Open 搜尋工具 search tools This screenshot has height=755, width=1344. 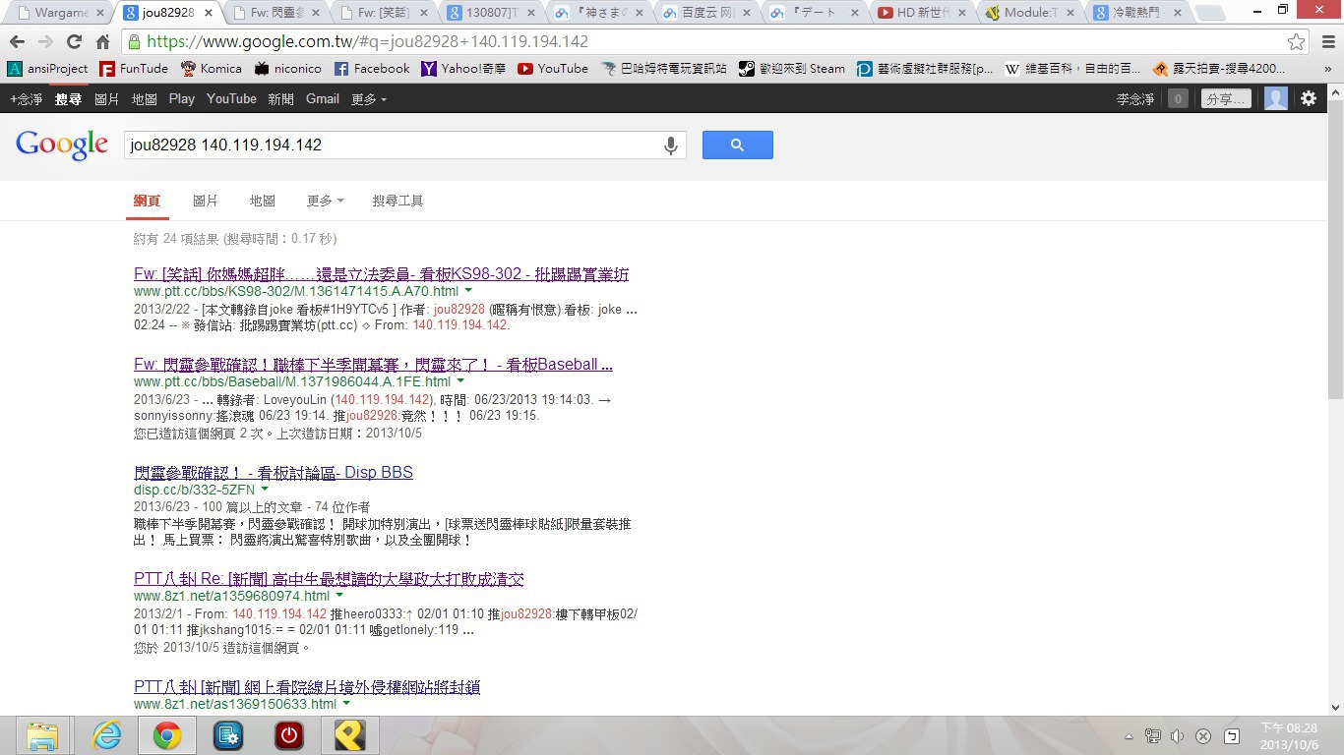(x=397, y=201)
